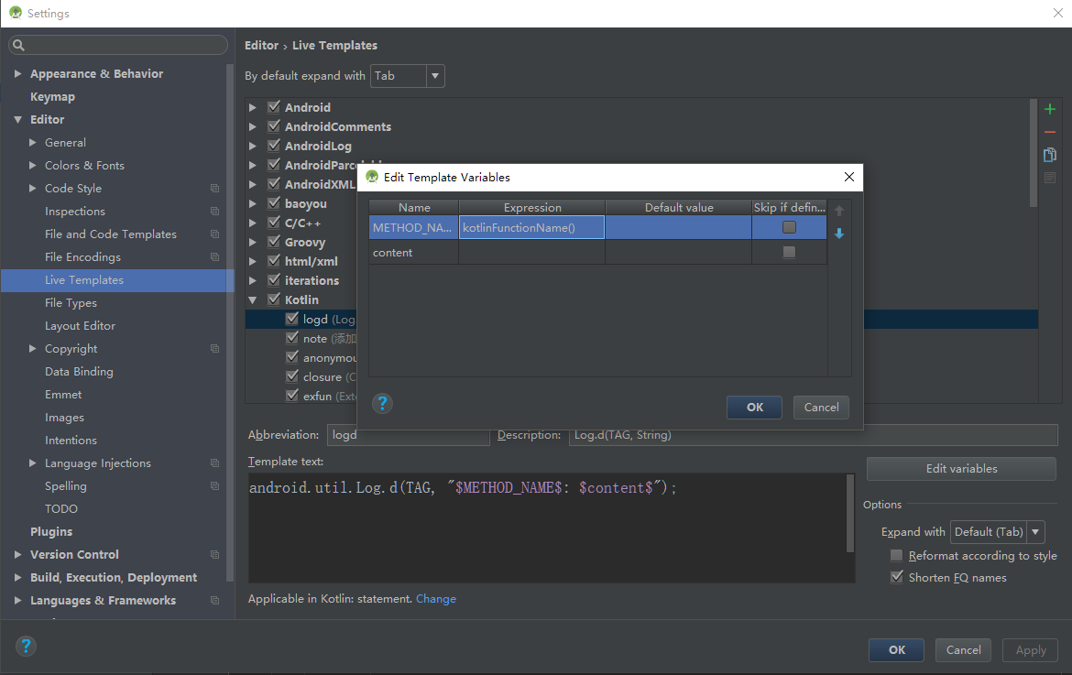Click the Abbreviation input field showing logd
This screenshot has height=675, width=1072.
point(408,435)
